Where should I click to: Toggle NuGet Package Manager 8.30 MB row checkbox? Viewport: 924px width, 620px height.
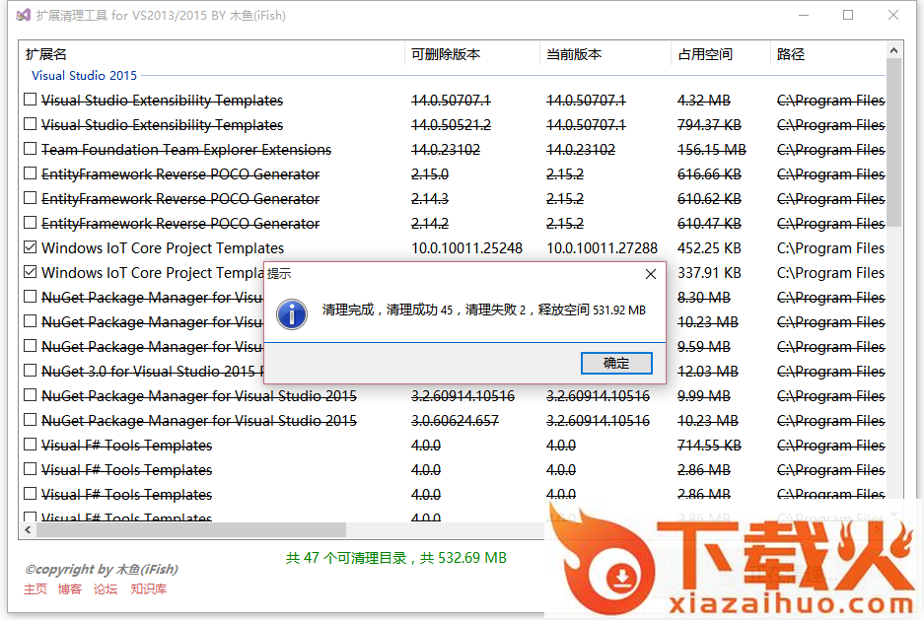pyautogui.click(x=30, y=297)
